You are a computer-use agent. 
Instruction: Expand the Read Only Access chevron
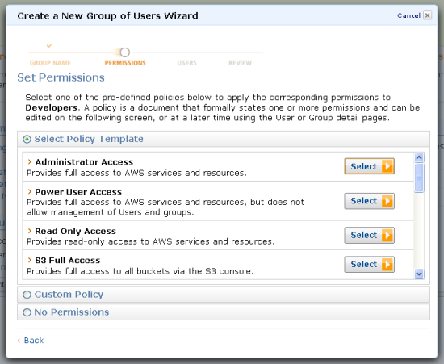[x=29, y=231]
